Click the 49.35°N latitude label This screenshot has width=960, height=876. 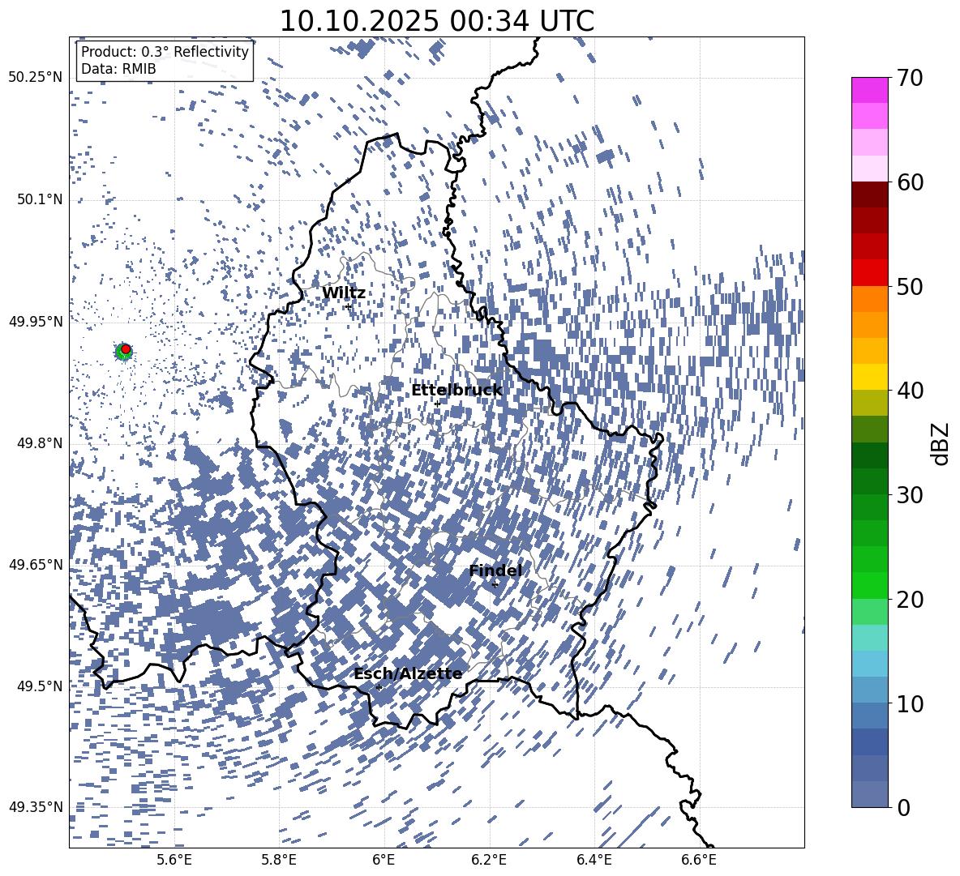(x=36, y=807)
